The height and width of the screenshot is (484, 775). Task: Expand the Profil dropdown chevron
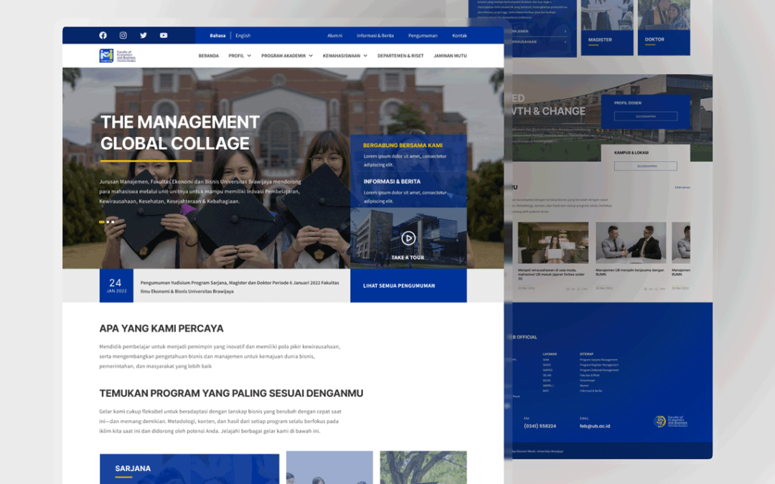249,56
